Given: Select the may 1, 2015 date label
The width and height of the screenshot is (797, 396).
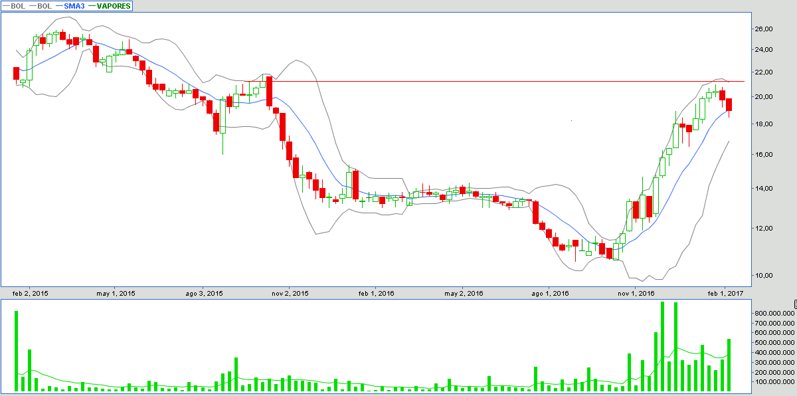Looking at the screenshot, I should point(116,292).
